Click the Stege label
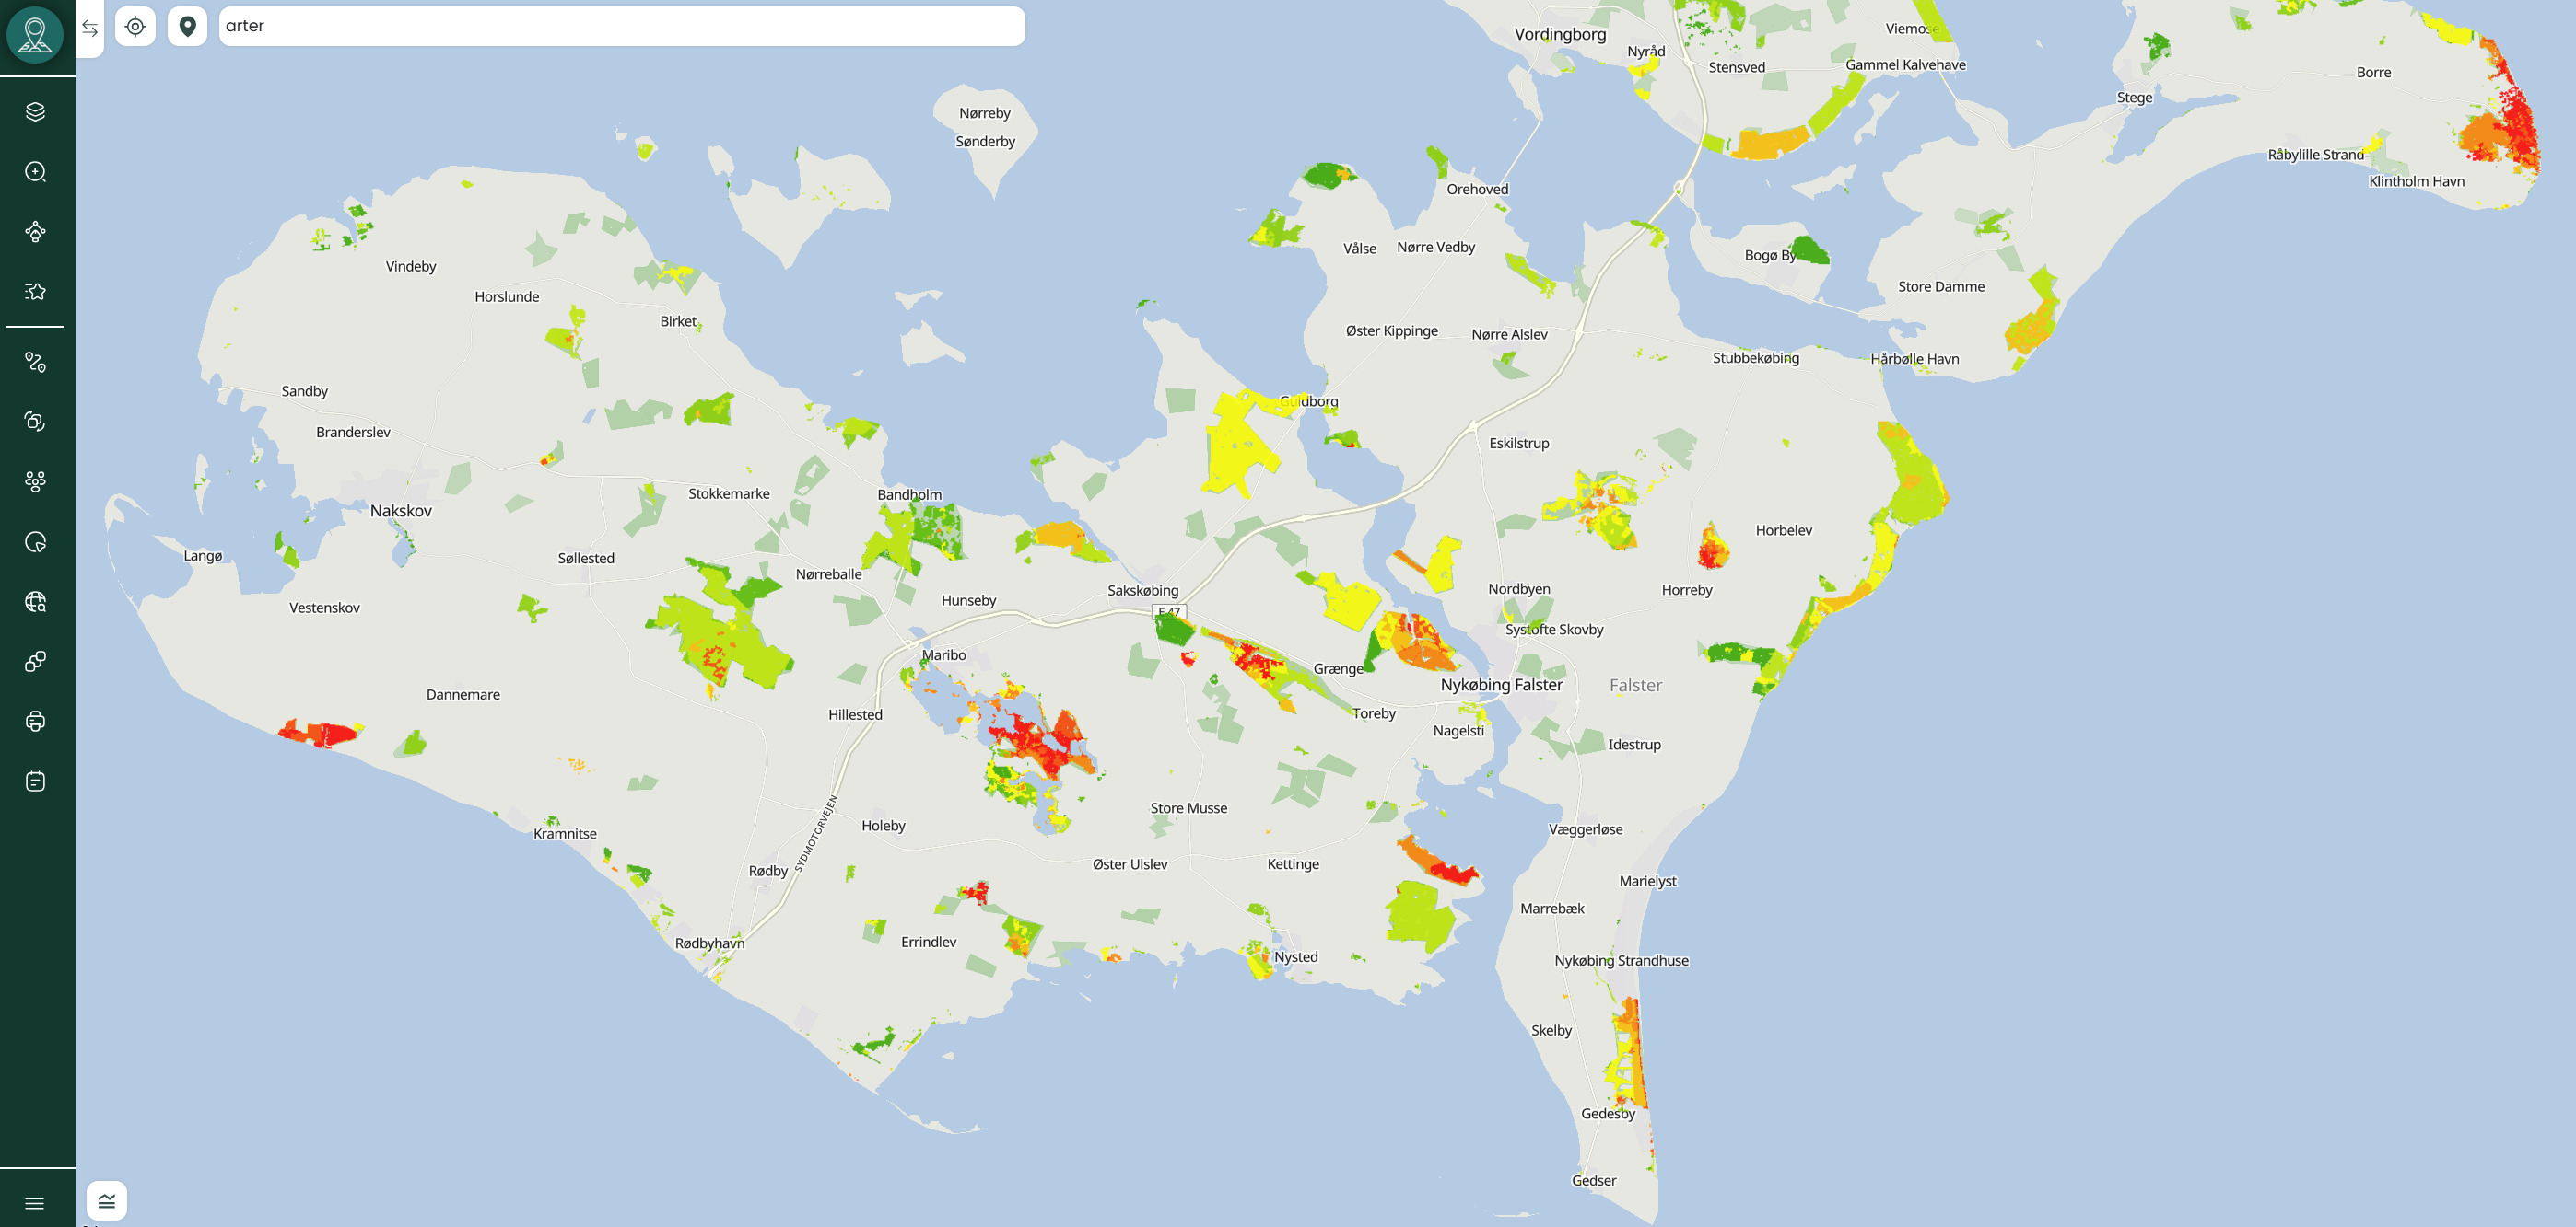 point(2135,98)
